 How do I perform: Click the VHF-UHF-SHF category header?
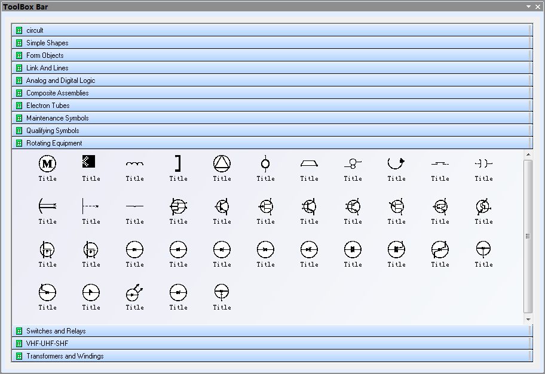(x=48, y=344)
